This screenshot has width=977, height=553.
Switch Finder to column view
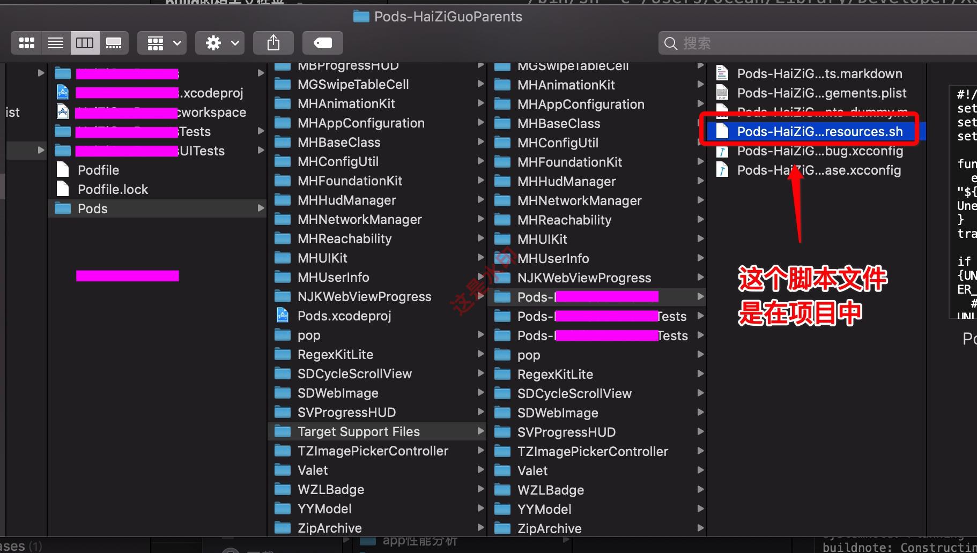coord(85,43)
